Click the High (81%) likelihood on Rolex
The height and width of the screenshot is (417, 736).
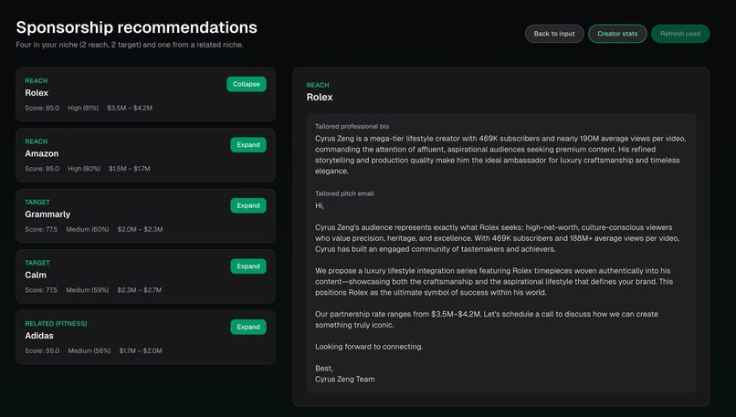(83, 108)
